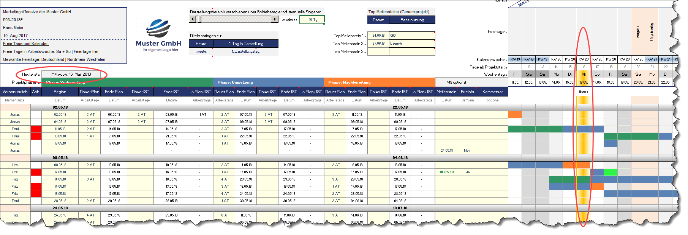Open the 'Freie Tage und Kalender:' link

pos(26,44)
